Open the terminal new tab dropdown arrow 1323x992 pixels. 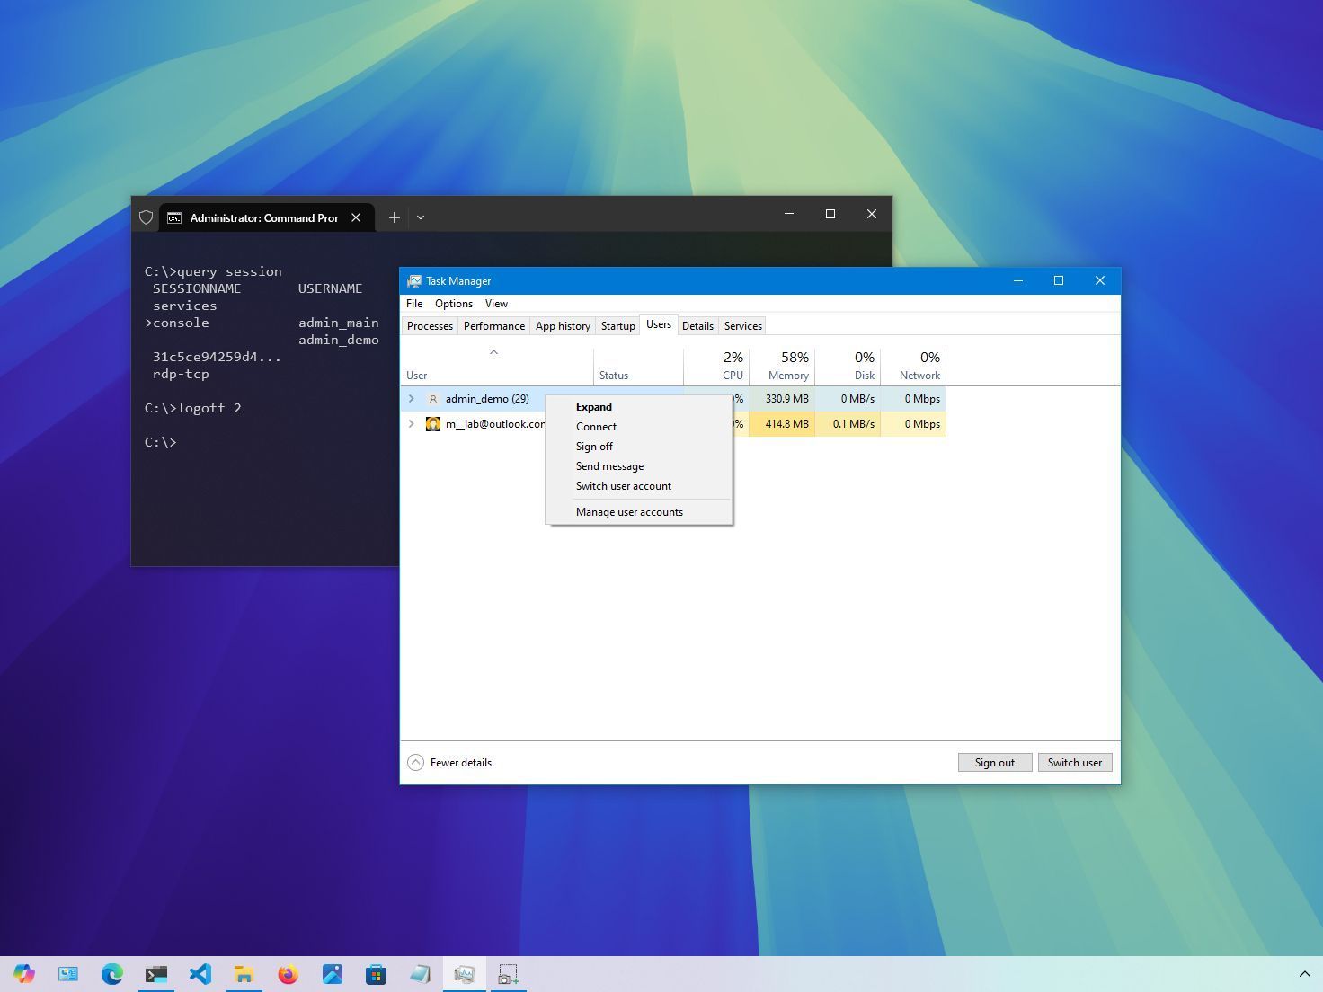pyautogui.click(x=421, y=217)
